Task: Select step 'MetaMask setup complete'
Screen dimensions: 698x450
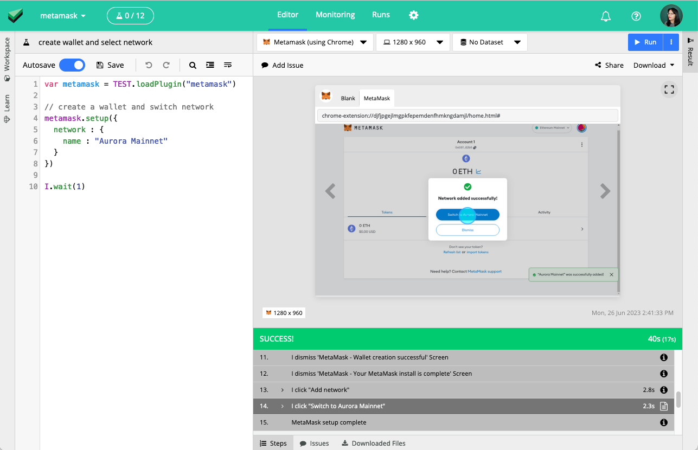Action: (x=464, y=423)
